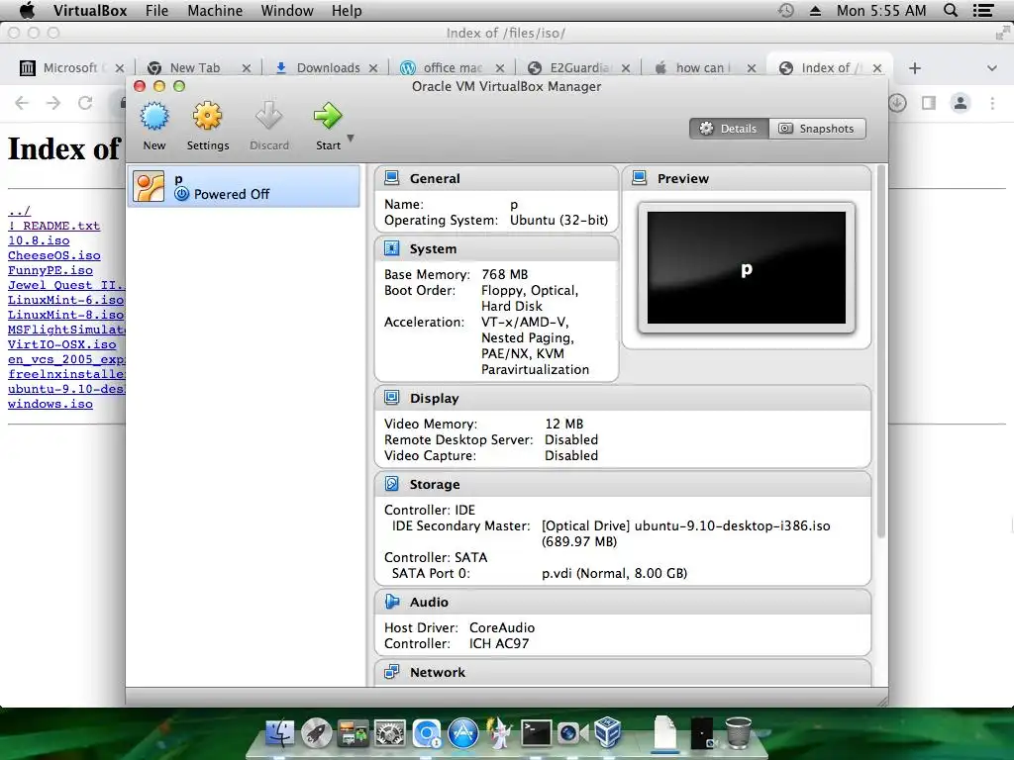1014x760 pixels.
Task: Open the browser profile avatar
Action: click(961, 103)
